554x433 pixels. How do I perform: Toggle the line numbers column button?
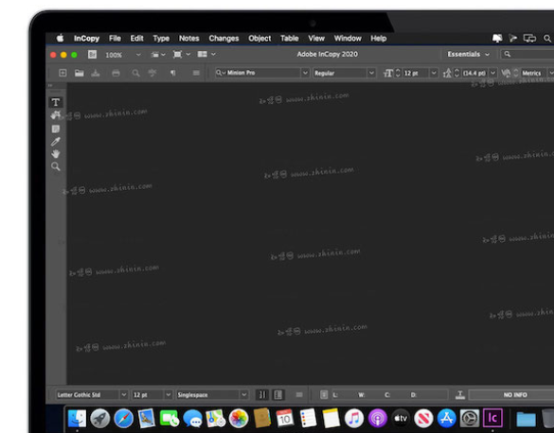[x=262, y=395]
